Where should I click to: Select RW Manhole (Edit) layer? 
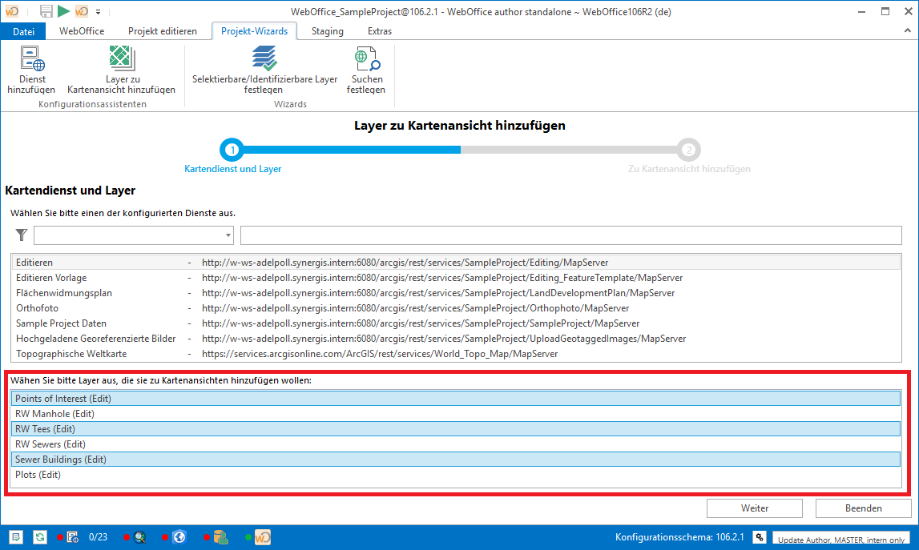(54, 414)
